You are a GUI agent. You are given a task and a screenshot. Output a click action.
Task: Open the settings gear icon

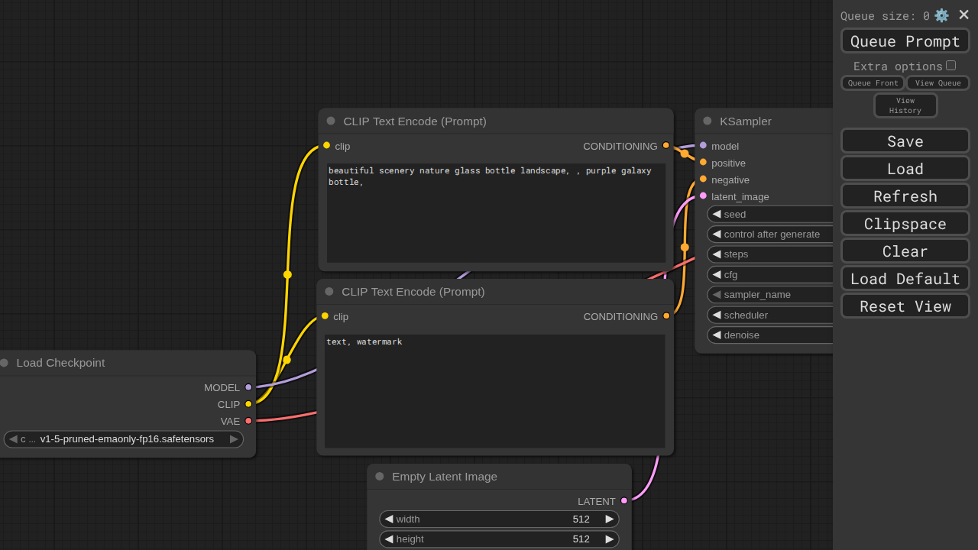coord(941,15)
